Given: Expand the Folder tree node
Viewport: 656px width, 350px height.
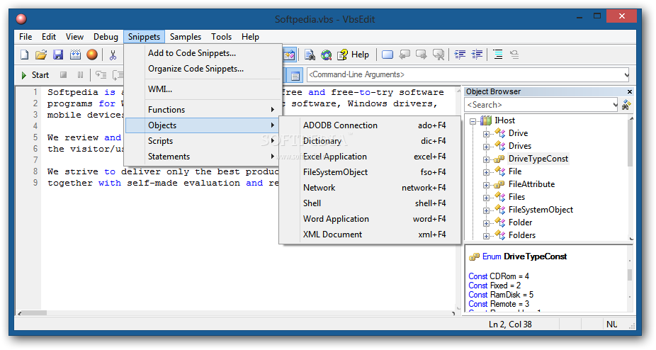Looking at the screenshot, I should (x=486, y=223).
